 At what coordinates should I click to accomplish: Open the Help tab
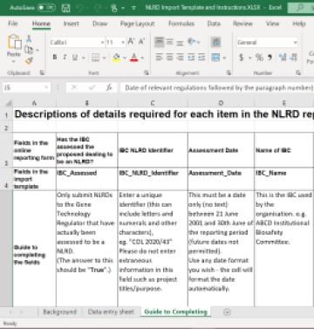[299, 24]
